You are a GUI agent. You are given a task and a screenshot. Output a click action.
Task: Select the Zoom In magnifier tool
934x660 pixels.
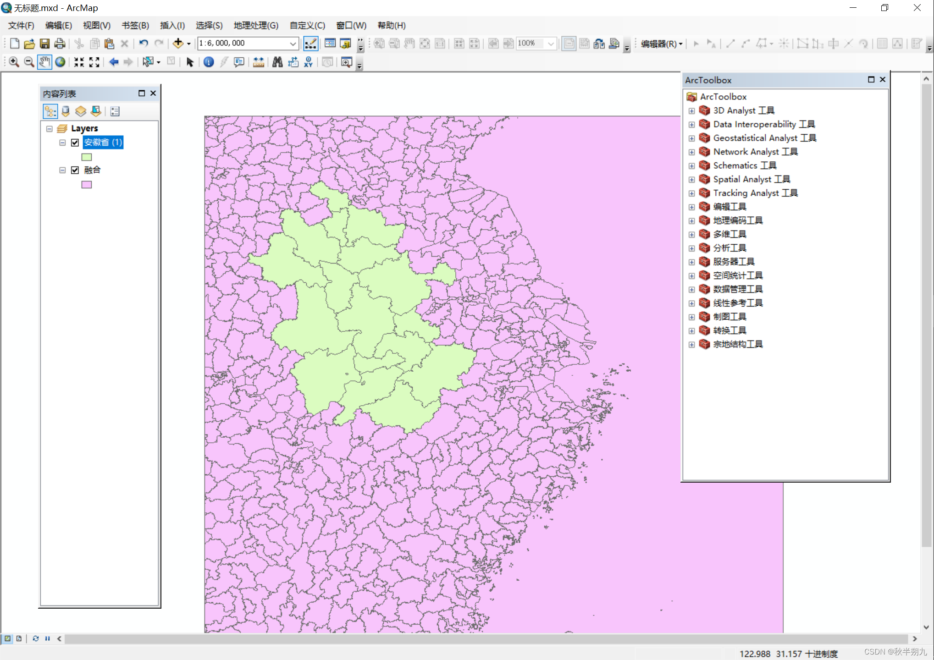(14, 62)
